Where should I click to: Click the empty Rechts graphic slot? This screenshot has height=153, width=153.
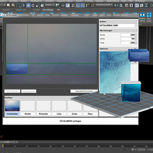(x=28, y=106)
